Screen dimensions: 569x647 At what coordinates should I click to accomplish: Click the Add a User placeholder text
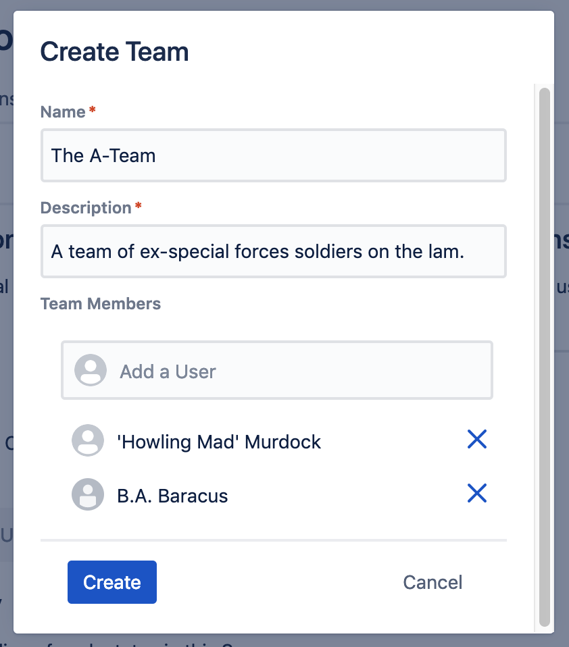point(168,371)
